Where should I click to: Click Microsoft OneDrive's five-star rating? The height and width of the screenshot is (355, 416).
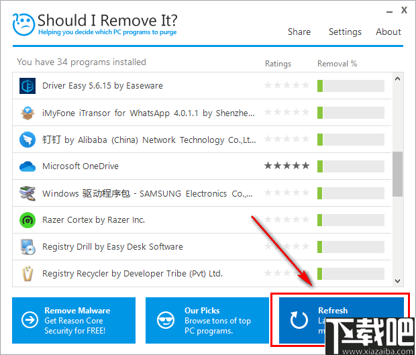pyautogui.click(x=287, y=166)
